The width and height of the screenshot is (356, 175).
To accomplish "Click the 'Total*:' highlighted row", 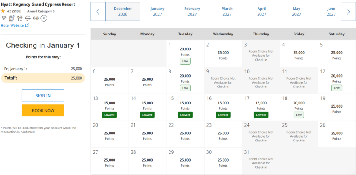I will coord(43,78).
